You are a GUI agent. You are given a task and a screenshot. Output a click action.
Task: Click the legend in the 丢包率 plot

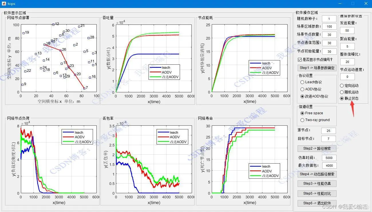[x=172, y=137]
